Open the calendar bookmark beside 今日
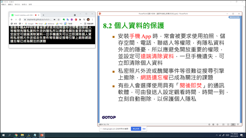 [68, 24]
